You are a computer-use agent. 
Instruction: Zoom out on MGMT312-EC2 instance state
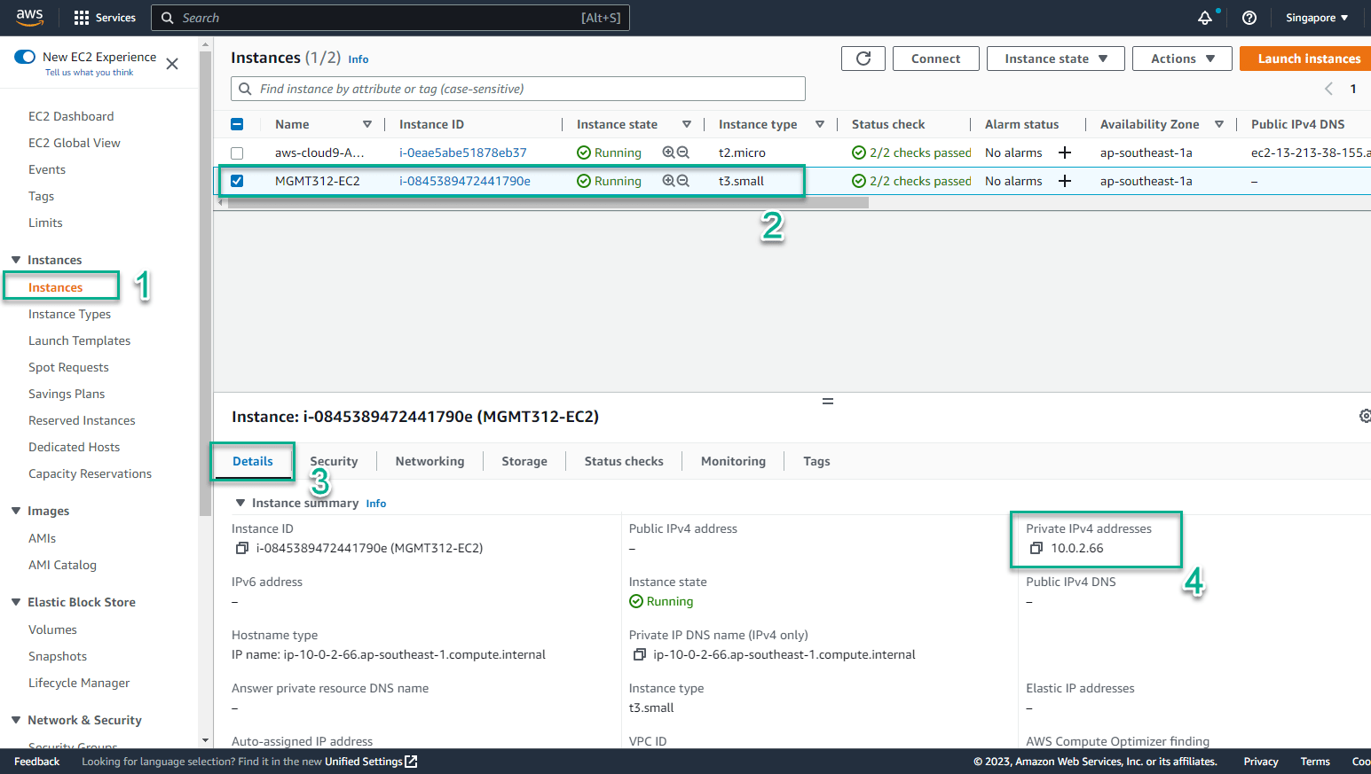tap(682, 181)
